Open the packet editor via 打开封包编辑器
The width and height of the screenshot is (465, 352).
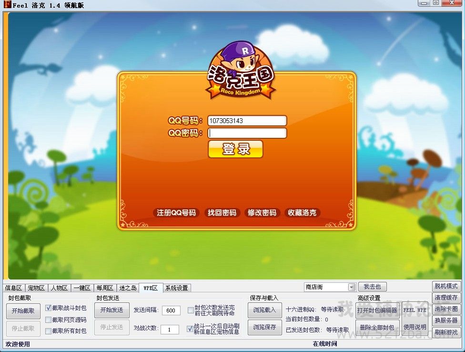[377, 310]
